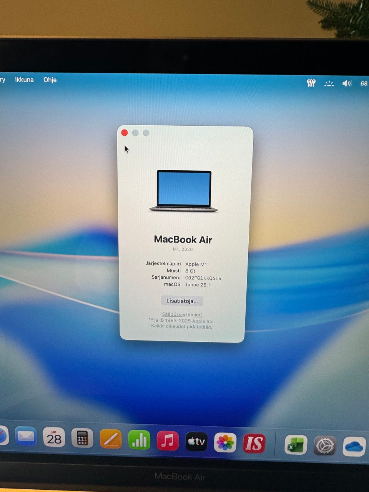Open the Pages app in the Dock

point(111,439)
